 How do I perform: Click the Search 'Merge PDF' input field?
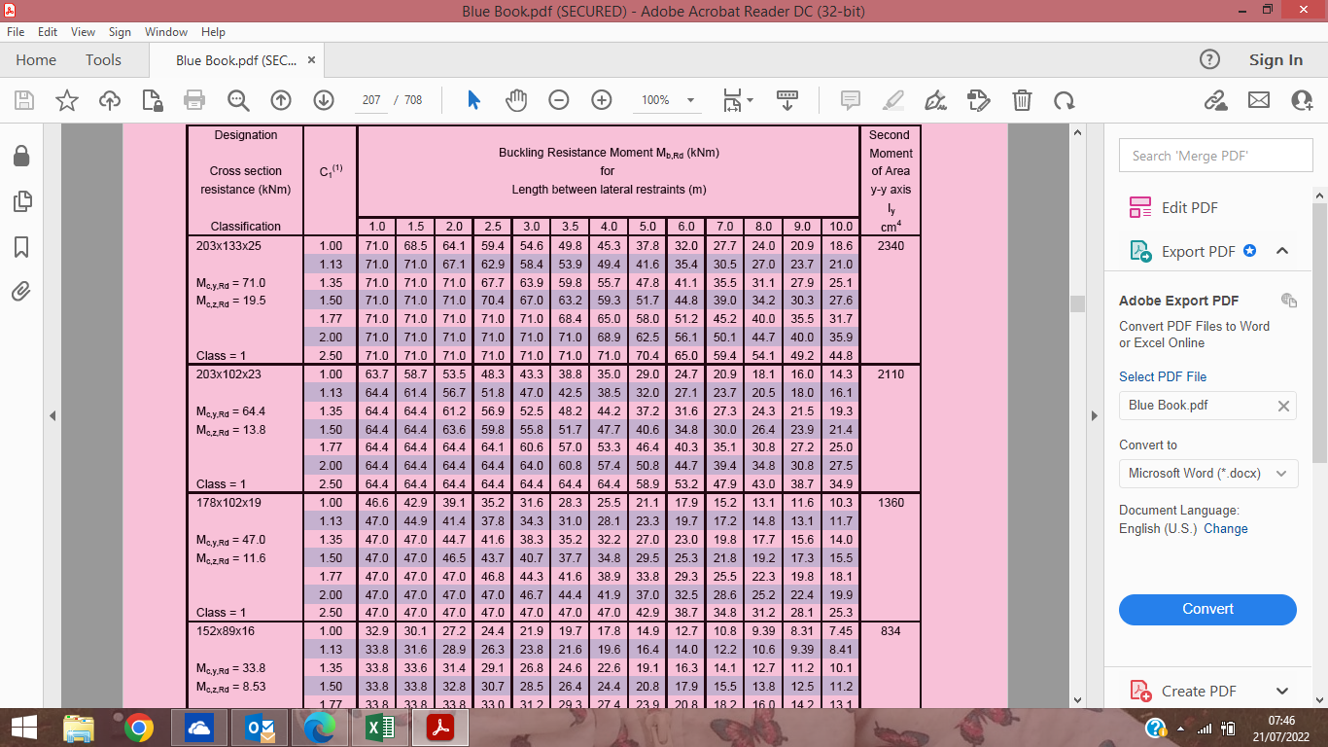click(1215, 156)
